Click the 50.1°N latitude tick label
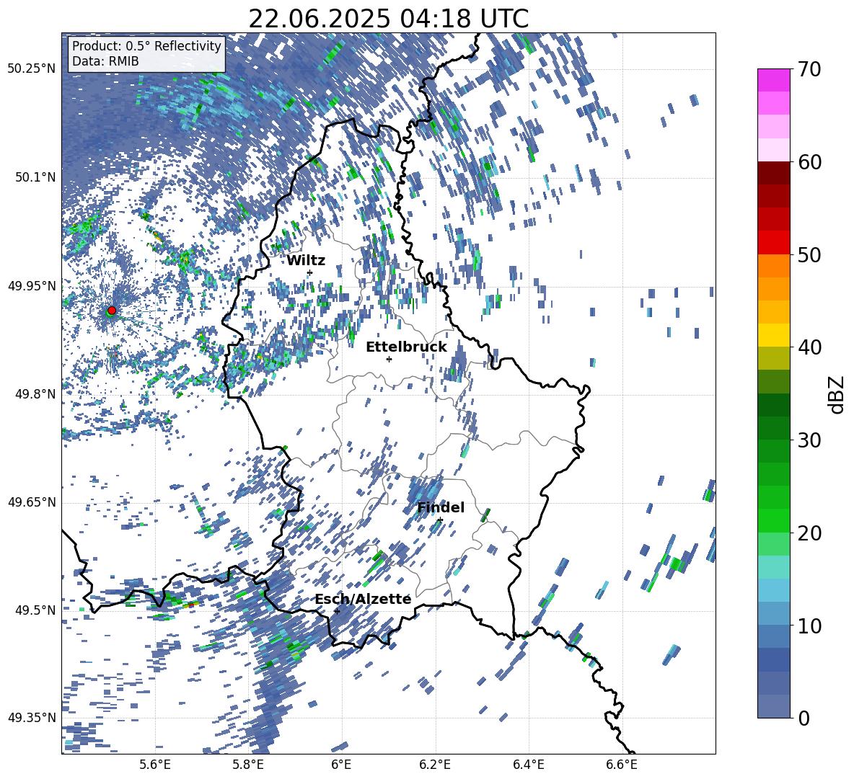 35,177
